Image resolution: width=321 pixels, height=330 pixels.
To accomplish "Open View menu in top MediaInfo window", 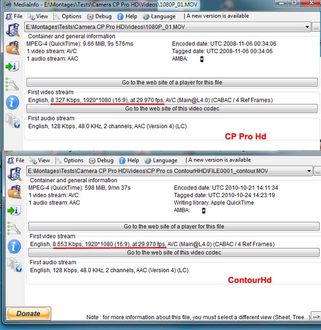I will [38, 17].
